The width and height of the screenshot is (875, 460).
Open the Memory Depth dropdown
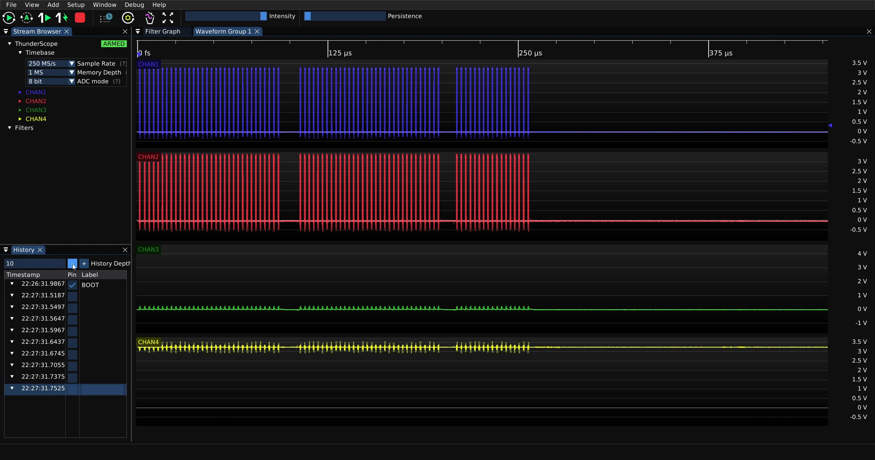(51, 72)
